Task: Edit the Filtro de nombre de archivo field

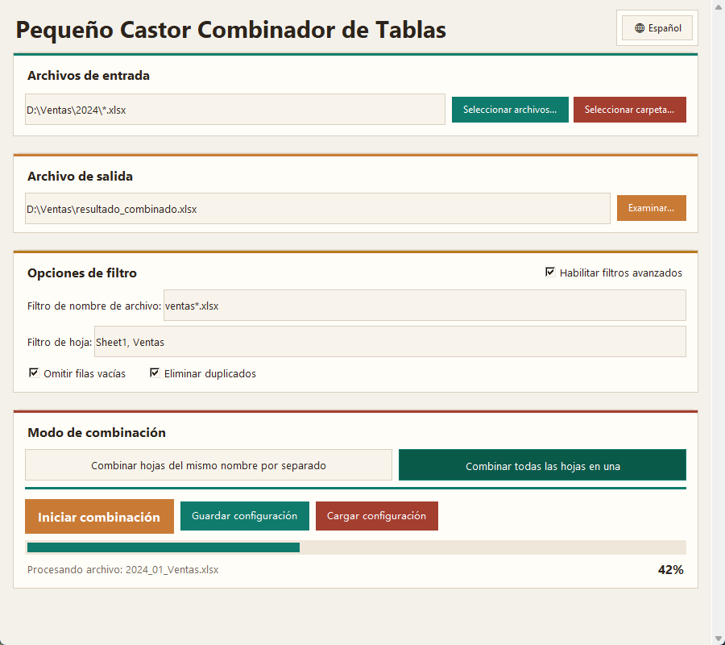Action: coord(425,306)
